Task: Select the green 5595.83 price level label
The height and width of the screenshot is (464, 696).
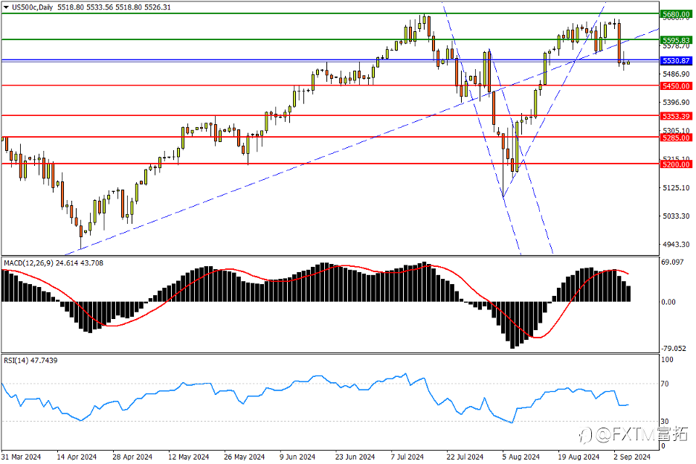Action: (x=676, y=40)
